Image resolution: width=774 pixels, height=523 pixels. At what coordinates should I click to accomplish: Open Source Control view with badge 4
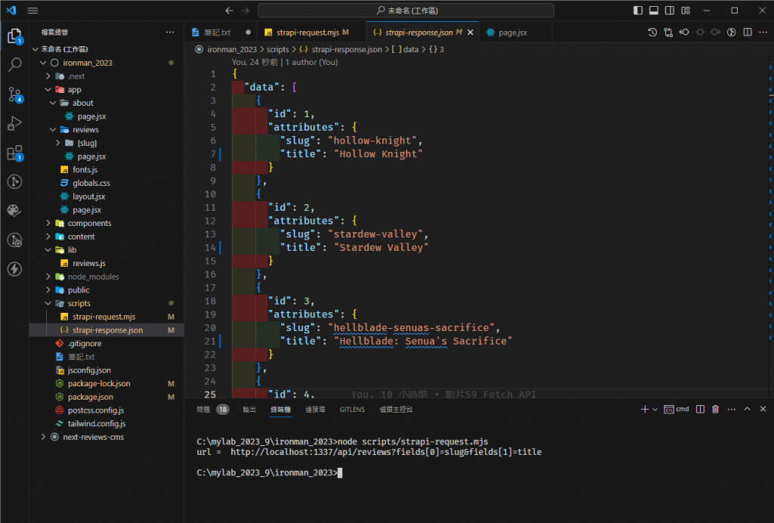(x=15, y=94)
